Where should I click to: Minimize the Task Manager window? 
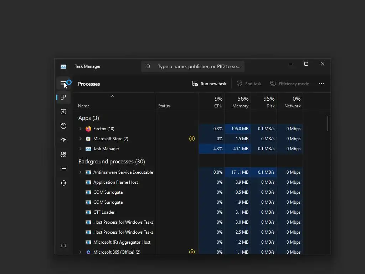point(290,64)
